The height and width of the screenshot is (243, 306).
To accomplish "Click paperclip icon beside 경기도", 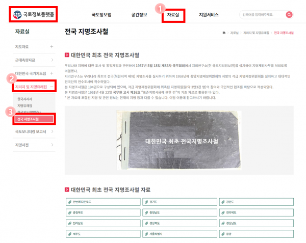I will click(x=146, y=202).
